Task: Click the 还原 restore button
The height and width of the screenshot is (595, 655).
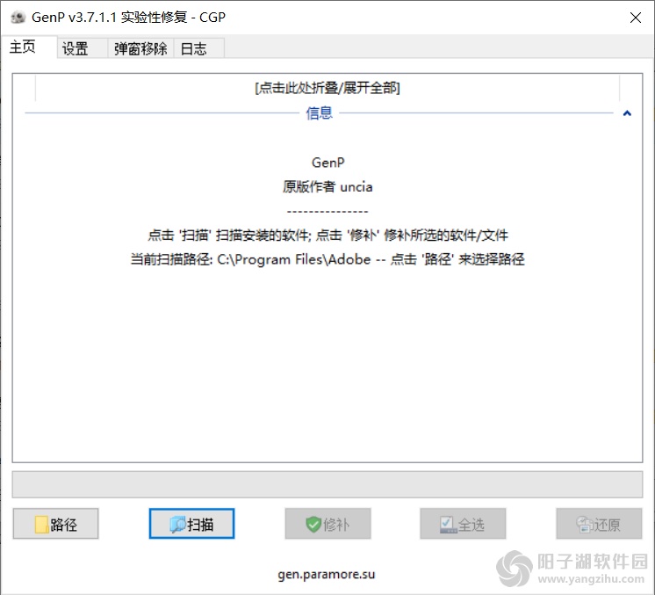Action: tap(599, 524)
